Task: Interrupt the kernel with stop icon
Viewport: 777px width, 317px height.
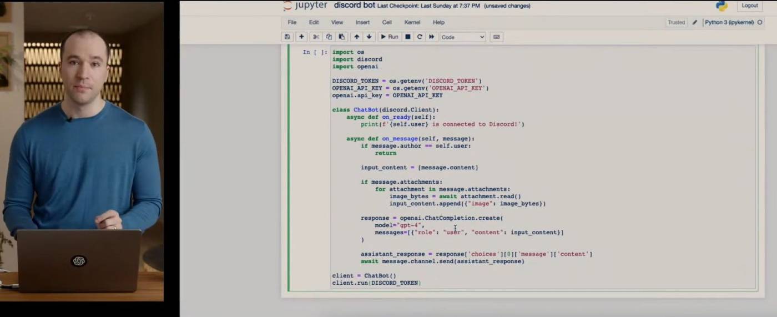Action: coord(407,37)
